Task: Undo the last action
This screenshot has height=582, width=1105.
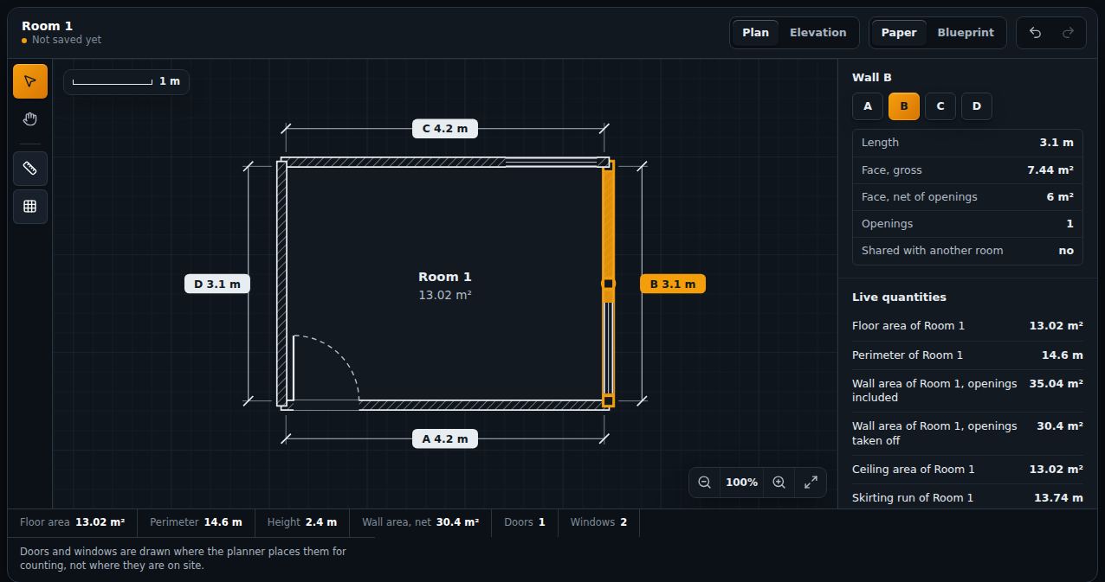Action: point(1035,33)
